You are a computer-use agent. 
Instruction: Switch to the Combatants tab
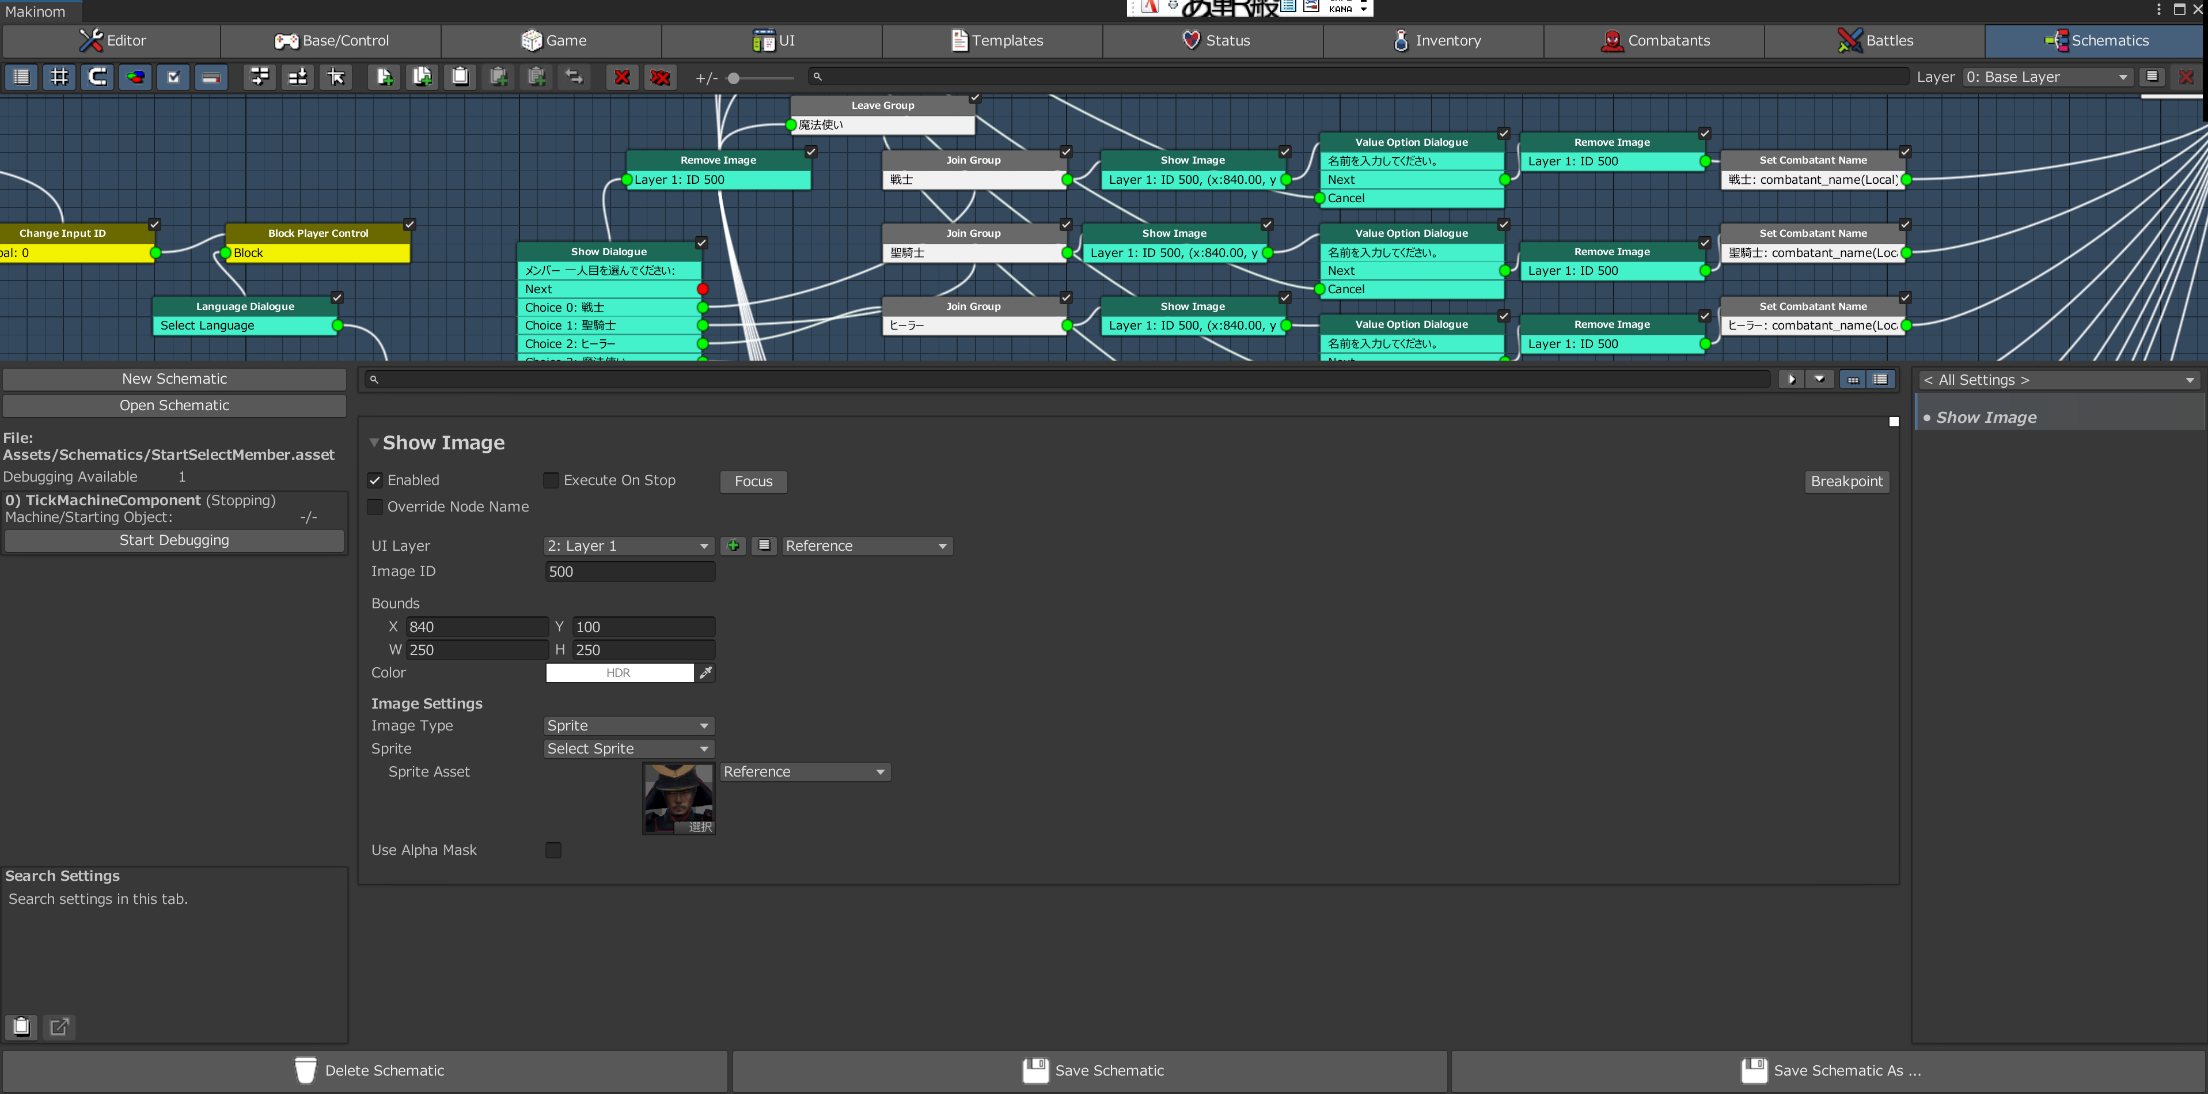(x=1655, y=40)
